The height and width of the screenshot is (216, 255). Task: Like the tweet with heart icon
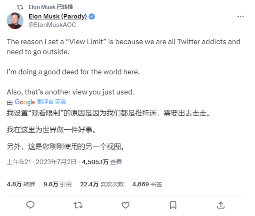pos(126,205)
